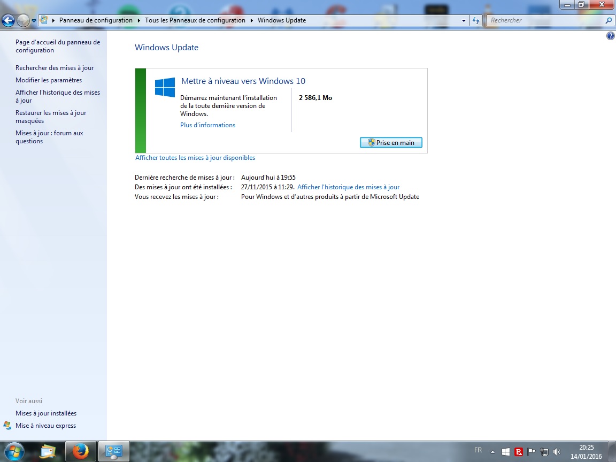This screenshot has width=616, height=462.
Task: Click the '27/11/2015 à 11:29.' install date
Action: 267,187
